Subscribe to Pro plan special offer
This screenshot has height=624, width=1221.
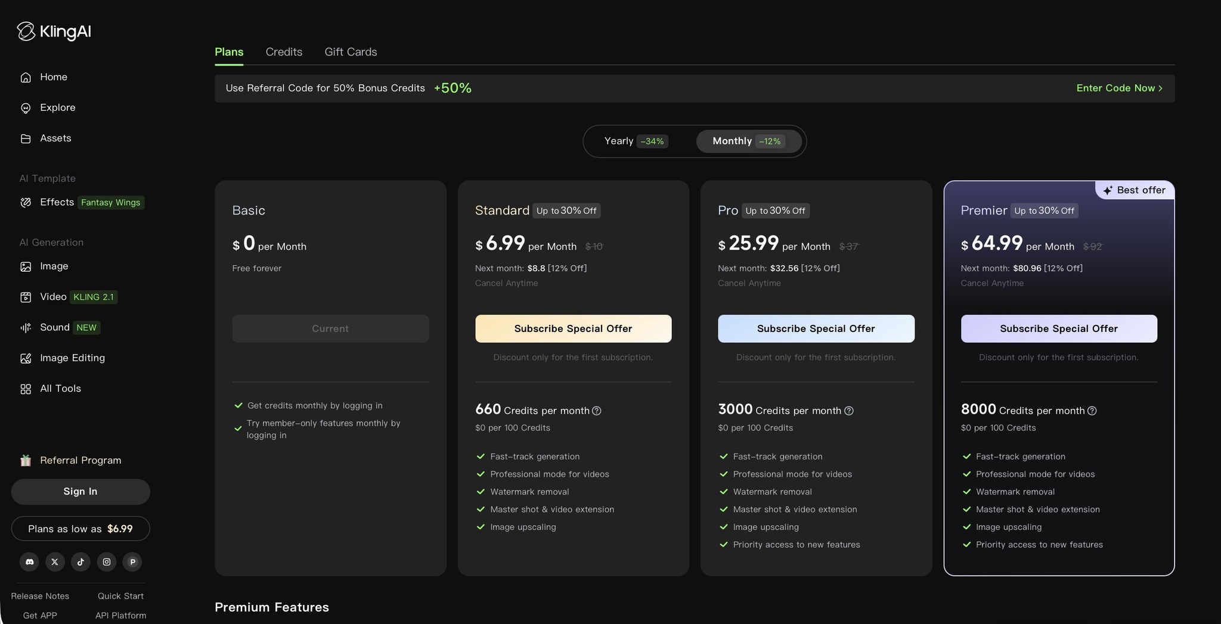(x=816, y=328)
